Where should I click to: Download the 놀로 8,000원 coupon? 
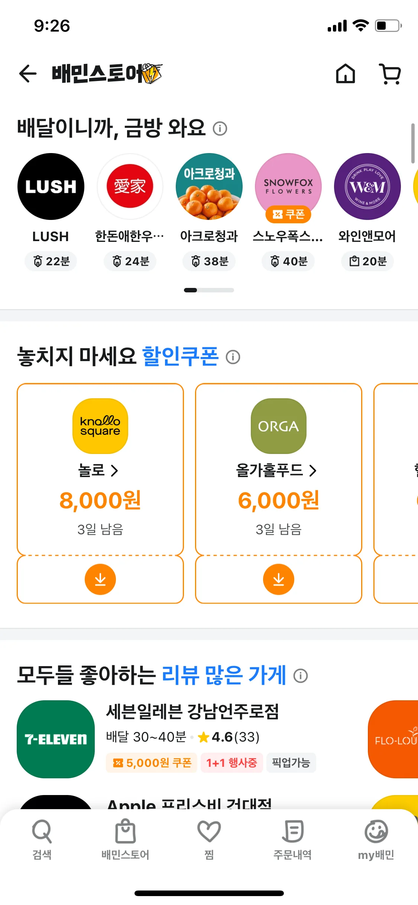pyautogui.click(x=100, y=579)
